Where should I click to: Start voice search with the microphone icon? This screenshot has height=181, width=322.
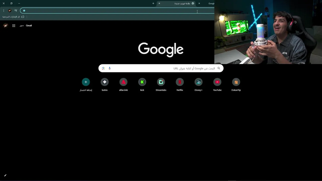point(110,68)
